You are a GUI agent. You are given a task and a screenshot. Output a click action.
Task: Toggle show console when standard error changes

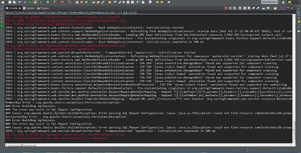(258, 8)
